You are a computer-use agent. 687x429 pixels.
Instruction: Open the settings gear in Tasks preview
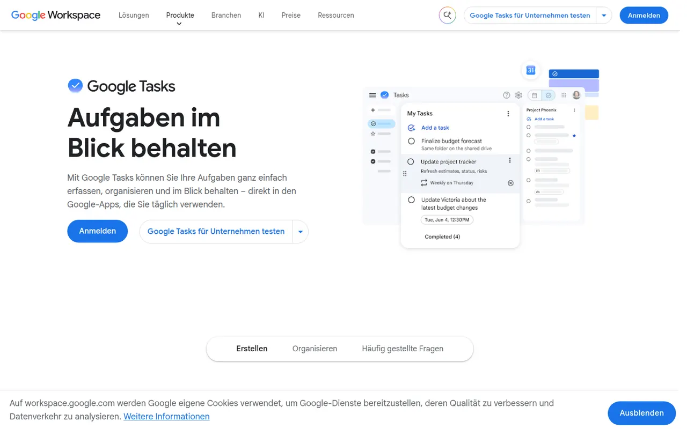click(518, 95)
